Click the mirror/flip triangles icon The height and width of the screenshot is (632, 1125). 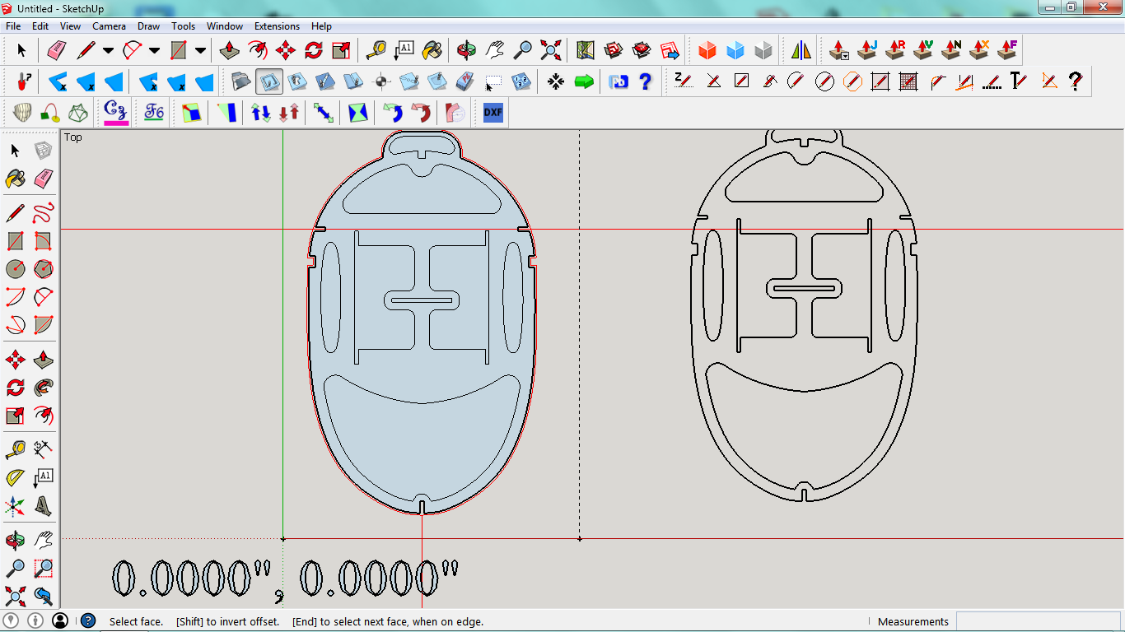click(801, 51)
